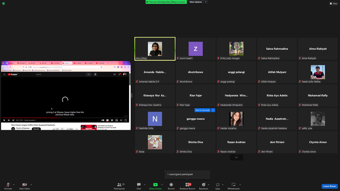Open YouTube player settings gear
340x191 pixels.
[x=112, y=120]
